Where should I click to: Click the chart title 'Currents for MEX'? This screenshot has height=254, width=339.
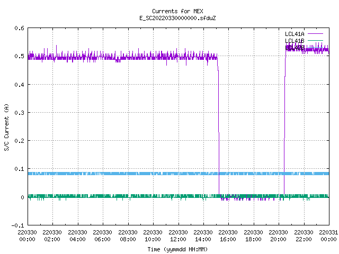[x=177, y=11]
